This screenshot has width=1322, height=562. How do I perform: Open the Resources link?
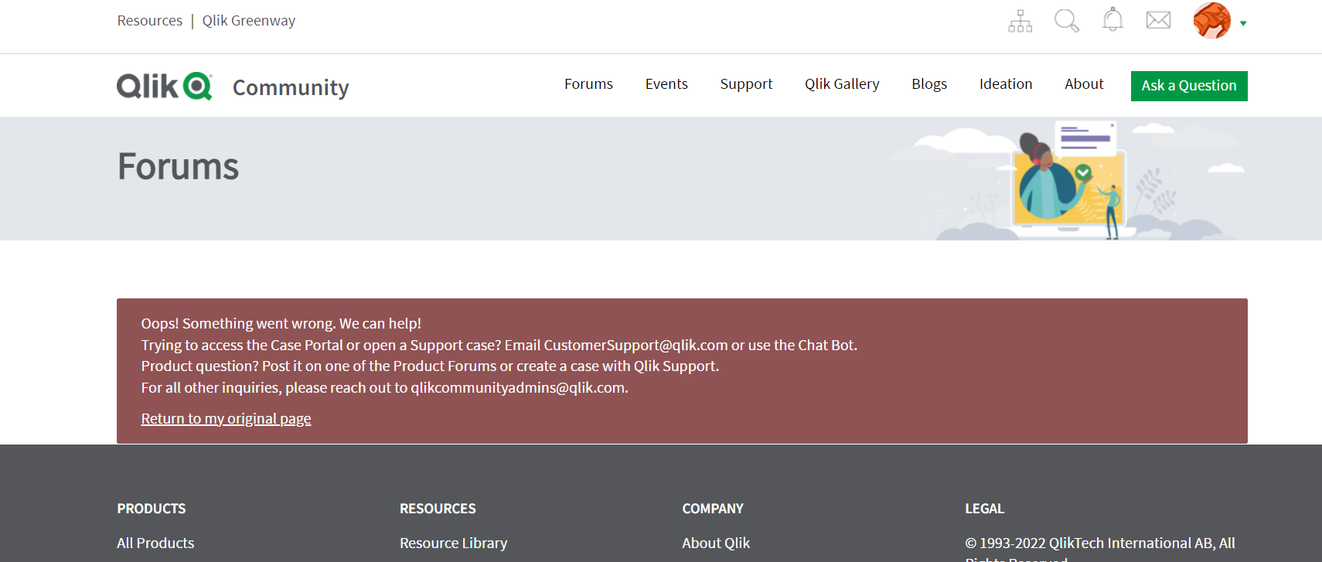point(150,21)
